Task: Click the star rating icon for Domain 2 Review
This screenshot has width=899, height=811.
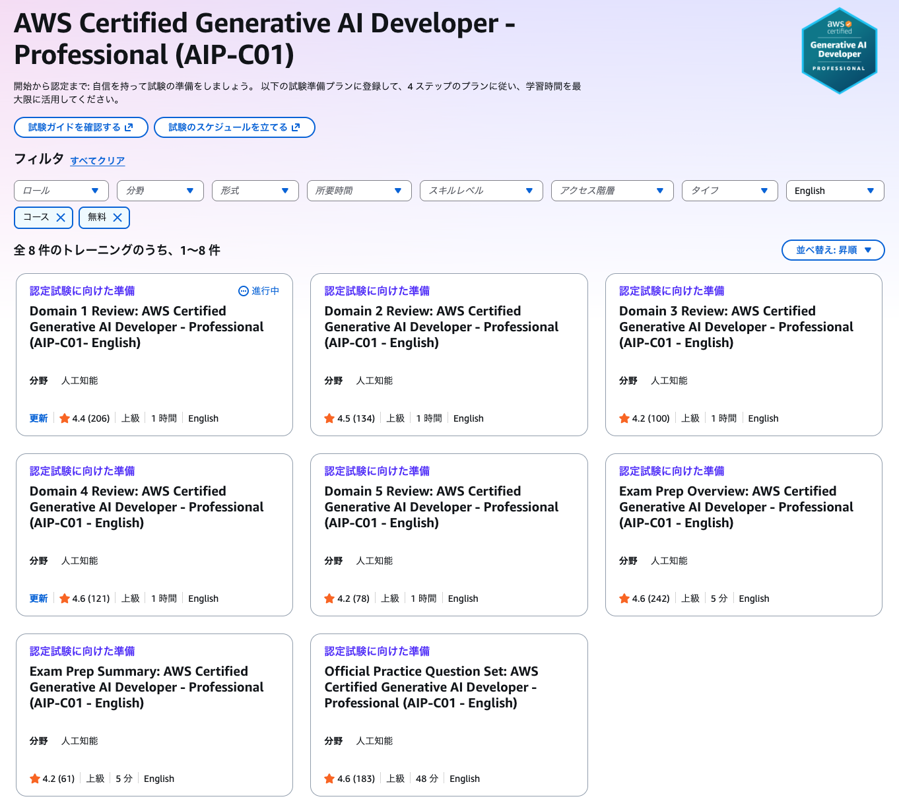Action: [x=329, y=418]
